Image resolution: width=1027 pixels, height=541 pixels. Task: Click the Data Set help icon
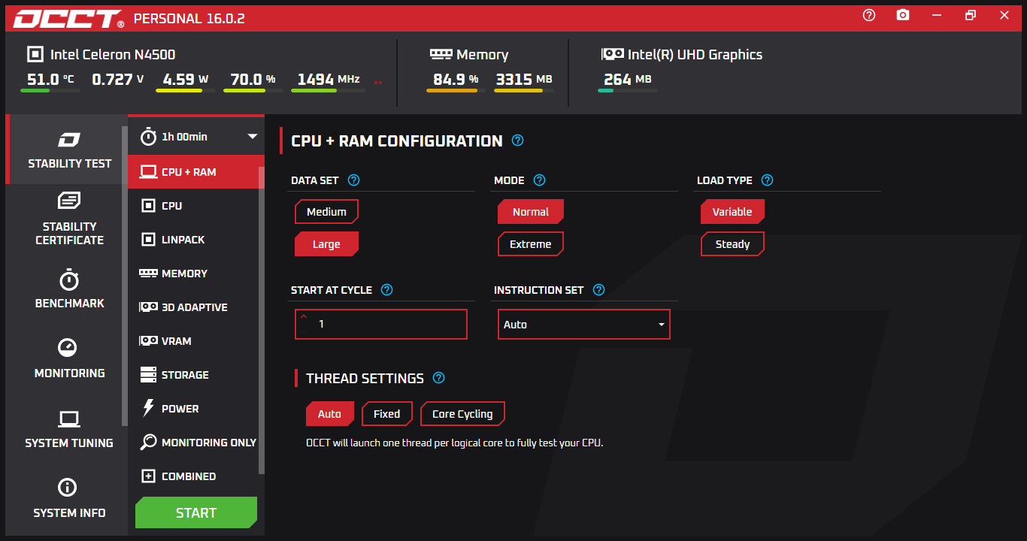pos(354,180)
